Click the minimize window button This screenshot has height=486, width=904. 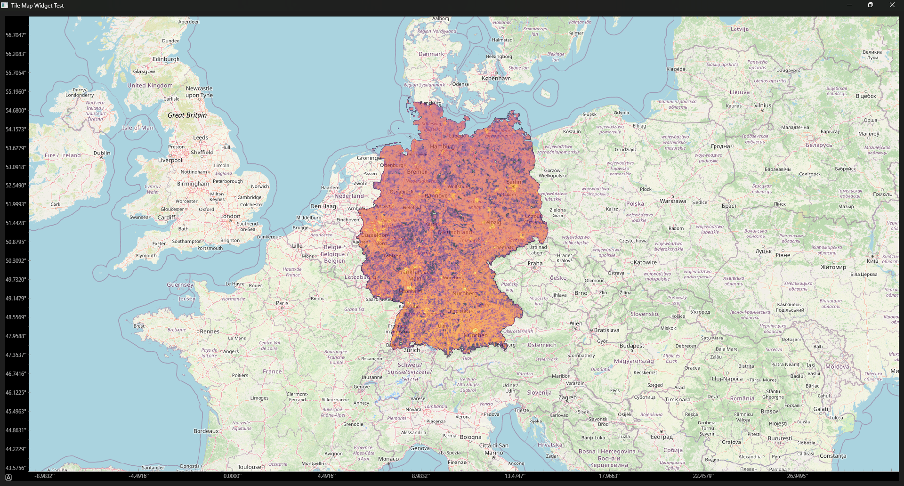[849, 5]
